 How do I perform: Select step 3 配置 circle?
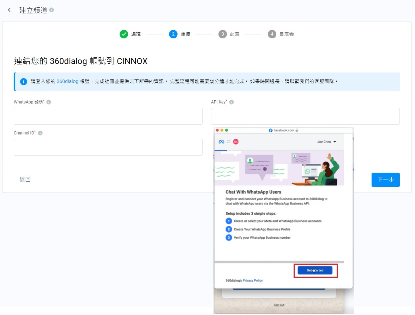(x=223, y=34)
